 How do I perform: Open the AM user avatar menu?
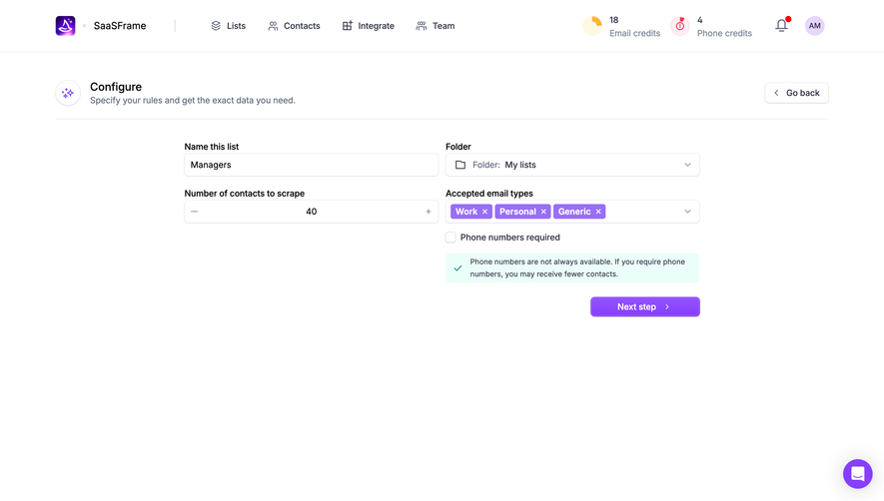(814, 25)
